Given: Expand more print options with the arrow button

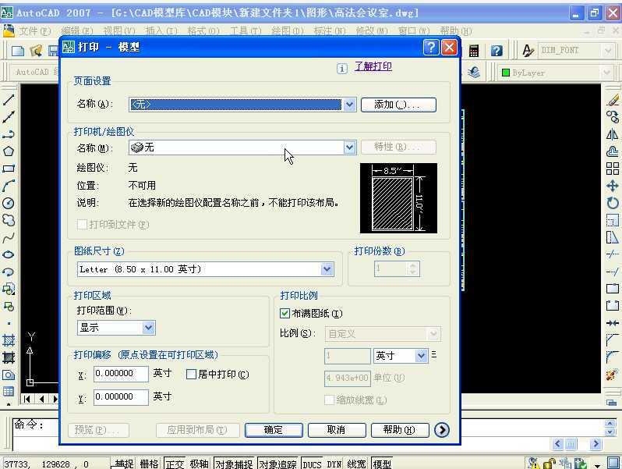Looking at the screenshot, I should click(441, 430).
